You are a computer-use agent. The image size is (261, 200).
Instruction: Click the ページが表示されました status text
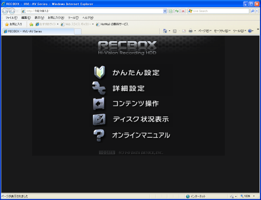(15, 196)
